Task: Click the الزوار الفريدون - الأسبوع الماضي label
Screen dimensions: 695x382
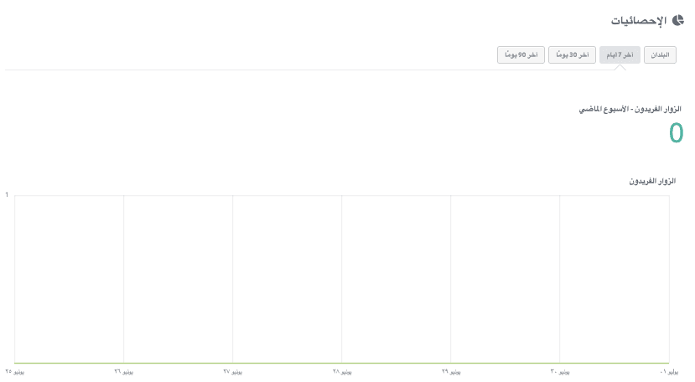Action: click(x=630, y=109)
